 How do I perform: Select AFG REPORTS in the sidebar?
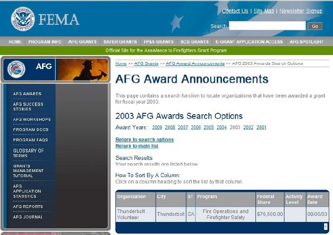coord(28,207)
